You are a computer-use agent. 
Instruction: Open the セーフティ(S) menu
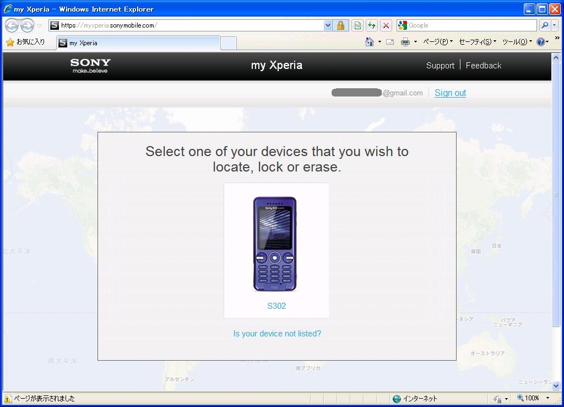tap(478, 42)
